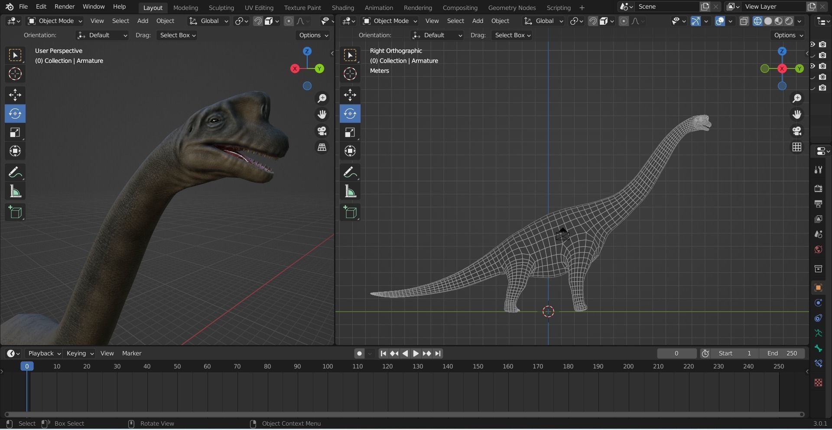Toggle camera view in right viewport
Image resolution: width=832 pixels, height=430 pixels.
tap(797, 131)
